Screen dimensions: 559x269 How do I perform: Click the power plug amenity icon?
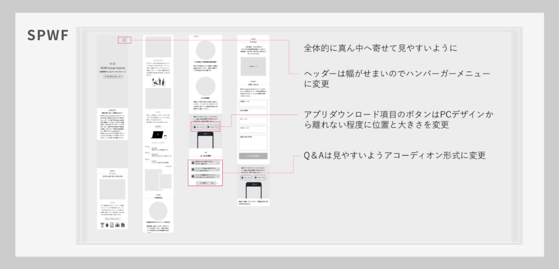pos(107,225)
